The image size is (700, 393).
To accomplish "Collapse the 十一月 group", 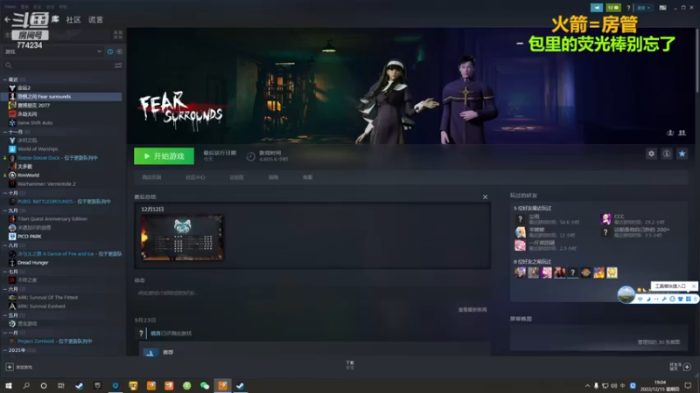I will point(5,132).
